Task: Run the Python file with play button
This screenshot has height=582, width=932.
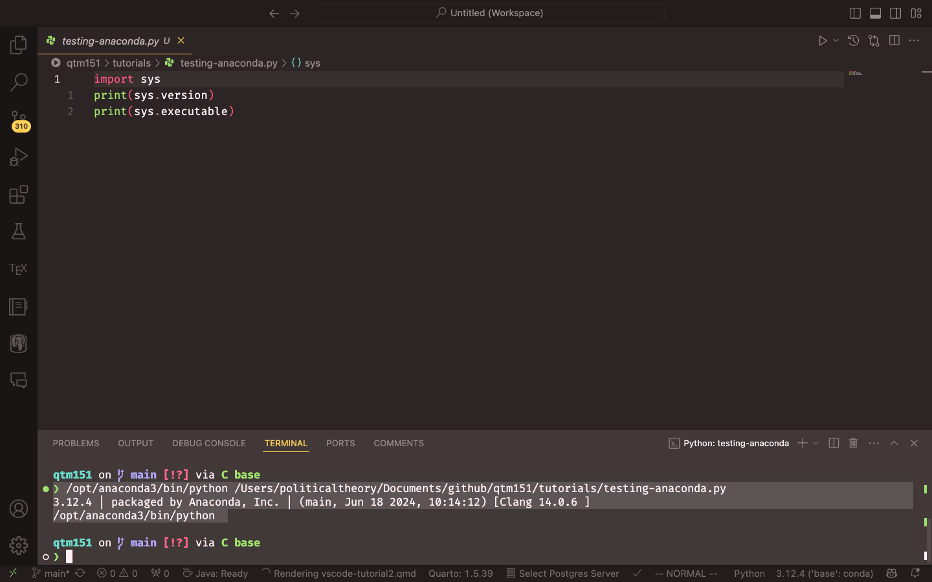Action: click(822, 41)
